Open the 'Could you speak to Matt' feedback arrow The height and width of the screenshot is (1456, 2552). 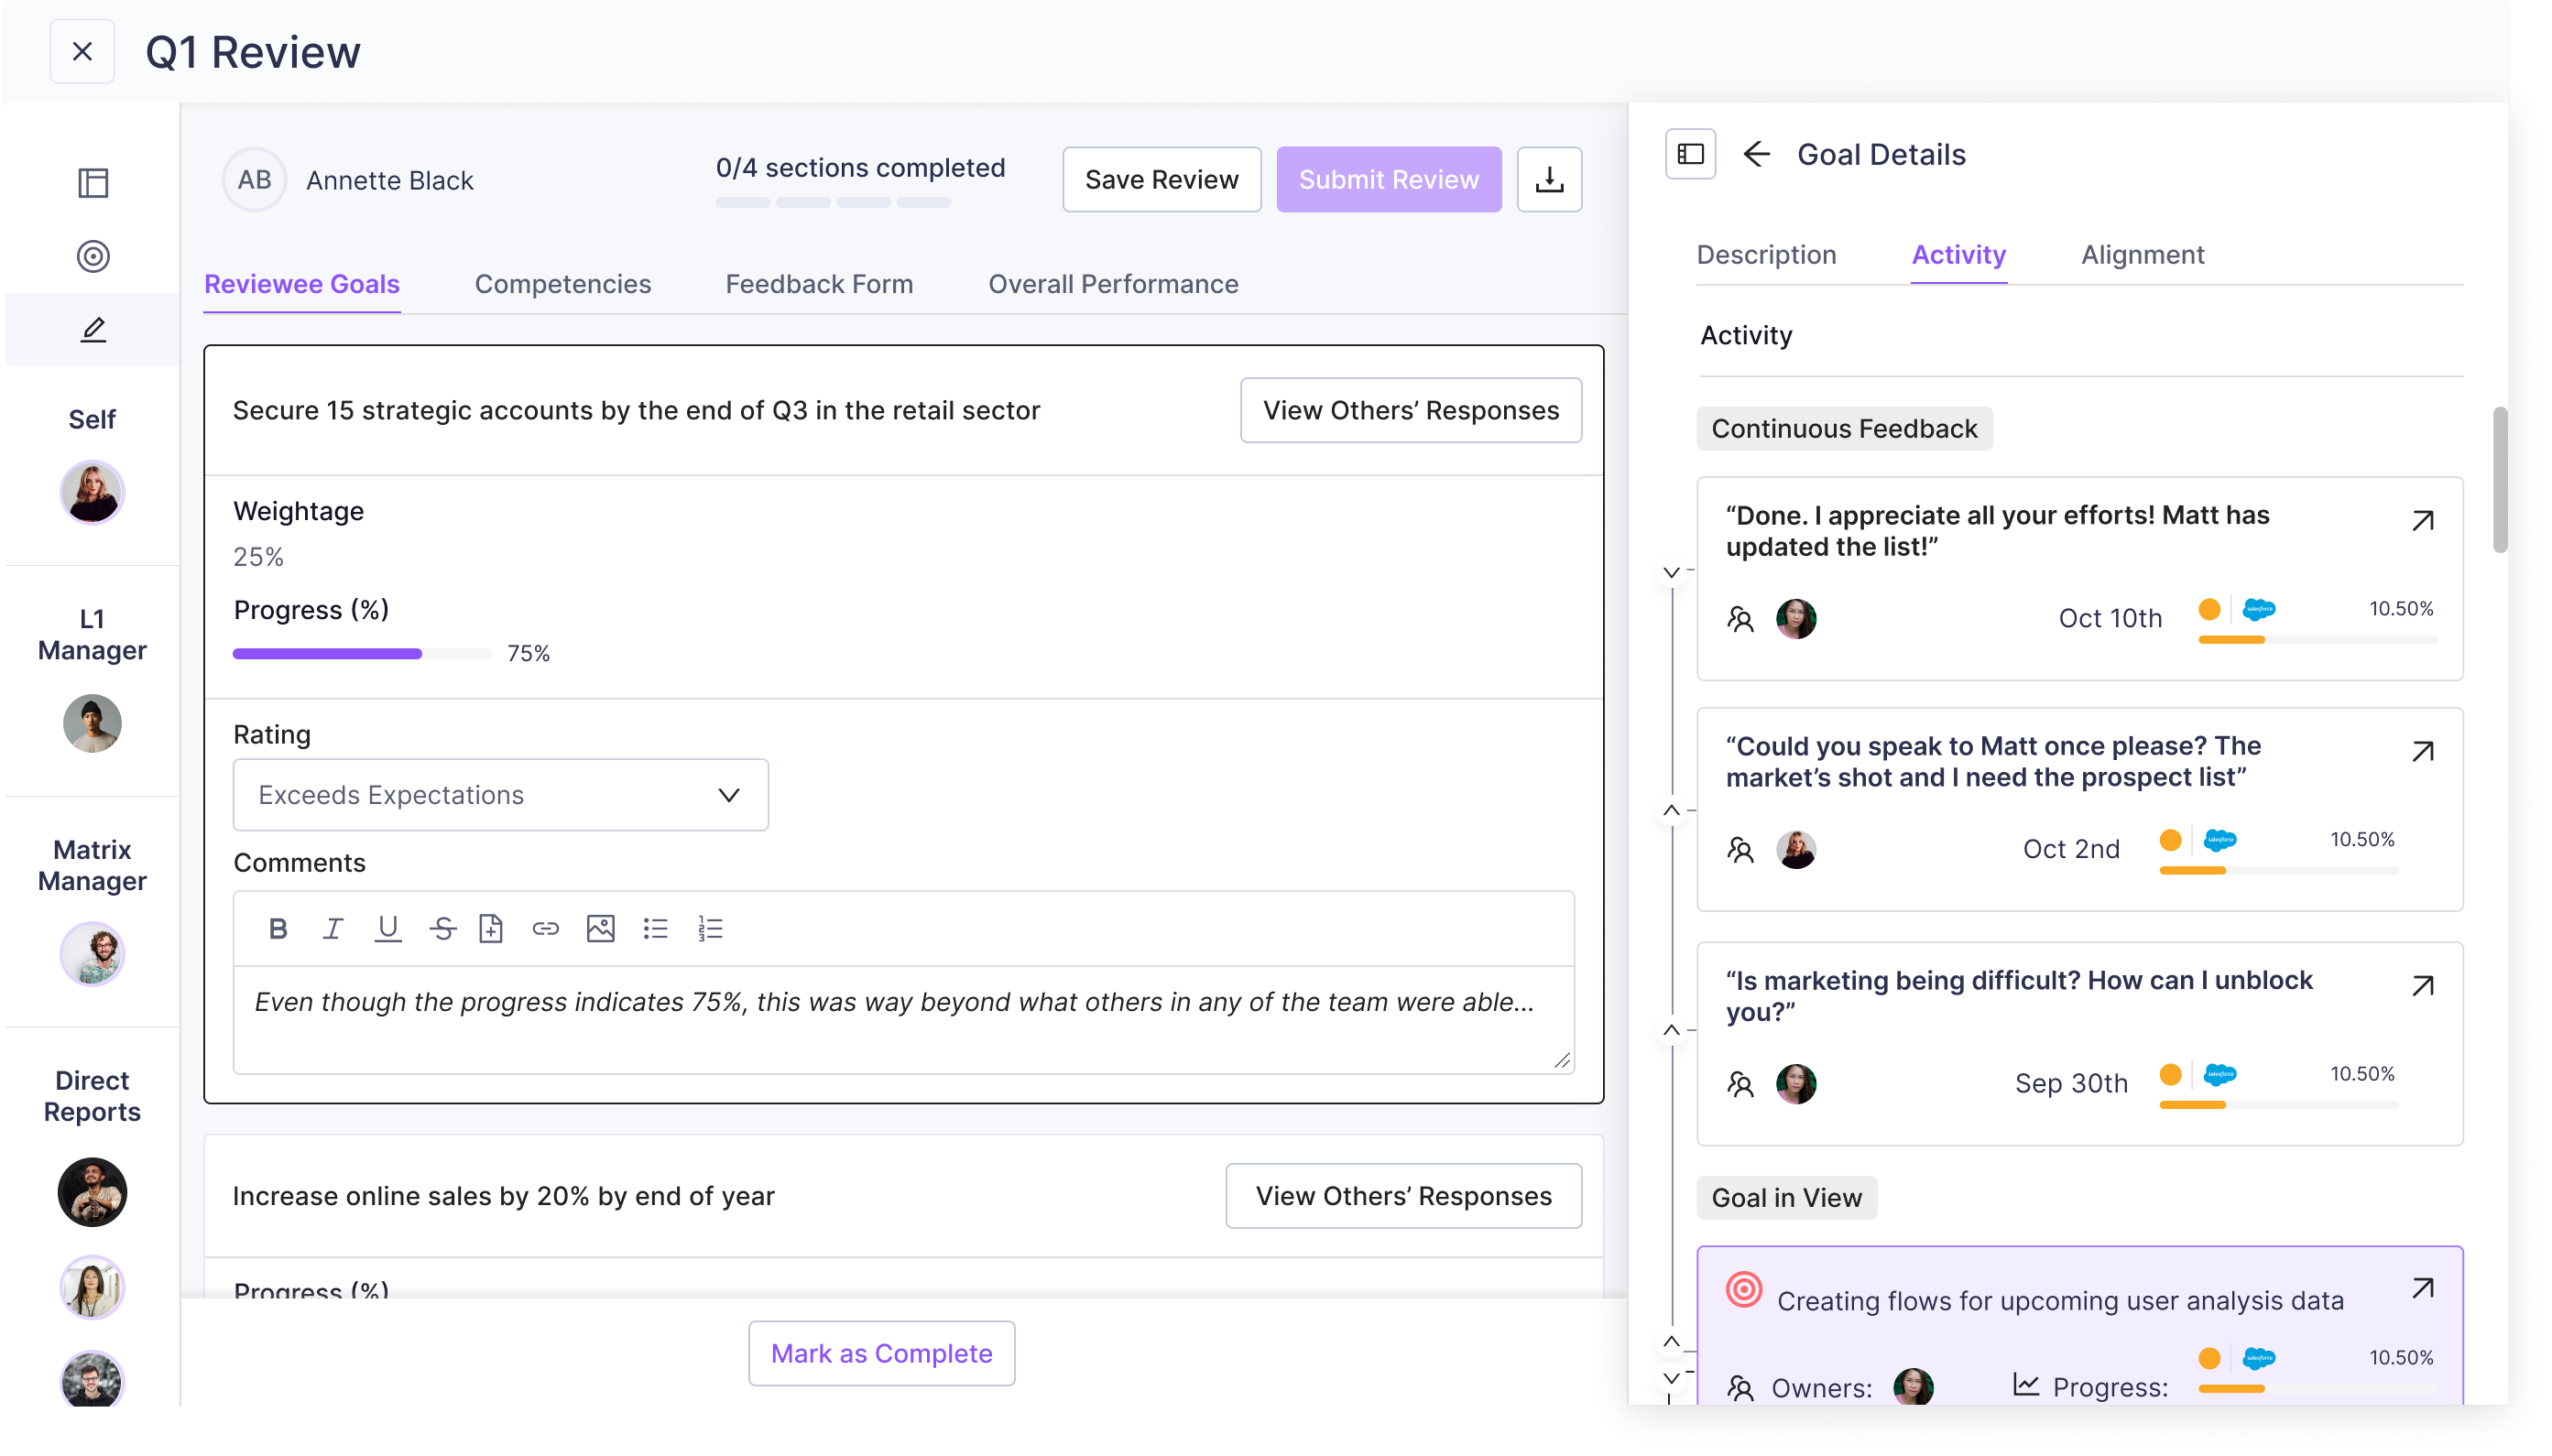point(2422,752)
